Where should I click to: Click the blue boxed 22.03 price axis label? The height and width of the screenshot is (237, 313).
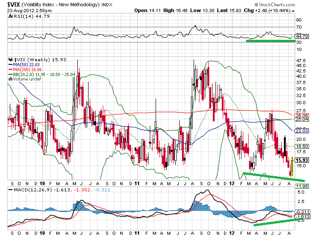[x=302, y=131]
